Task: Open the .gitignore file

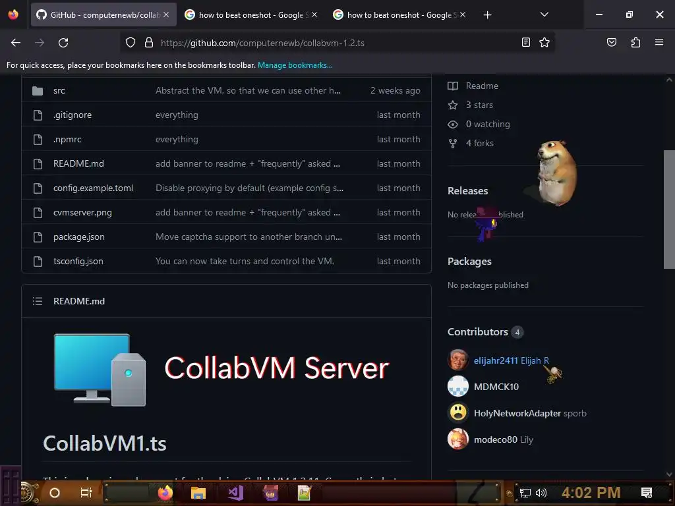Action: pyautogui.click(x=73, y=115)
